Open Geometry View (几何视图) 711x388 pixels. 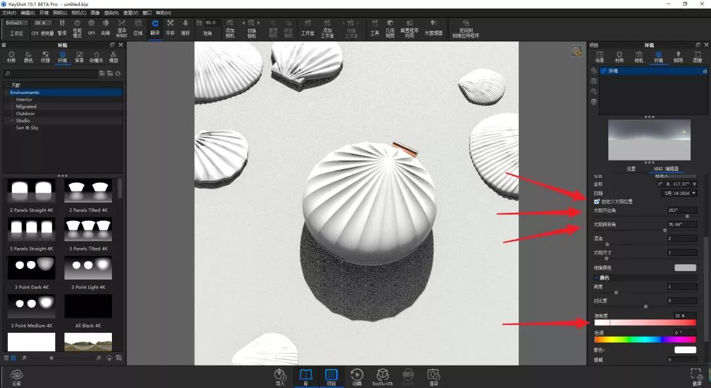[x=390, y=28]
